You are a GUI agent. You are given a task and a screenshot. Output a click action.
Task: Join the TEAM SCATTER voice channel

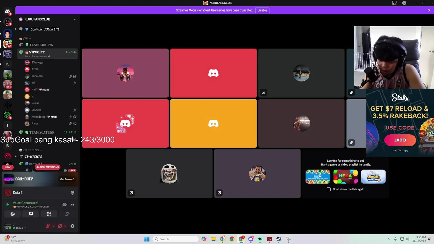pyautogui.click(x=47, y=132)
